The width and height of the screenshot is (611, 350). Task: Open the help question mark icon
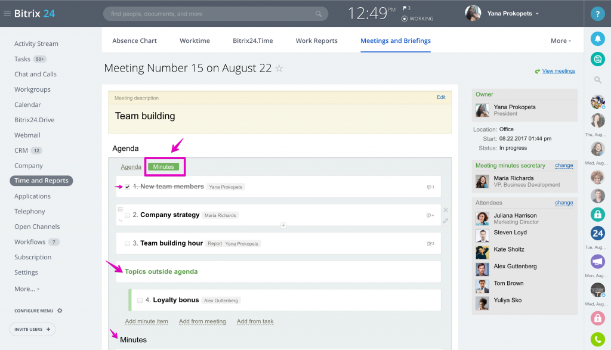click(x=597, y=14)
